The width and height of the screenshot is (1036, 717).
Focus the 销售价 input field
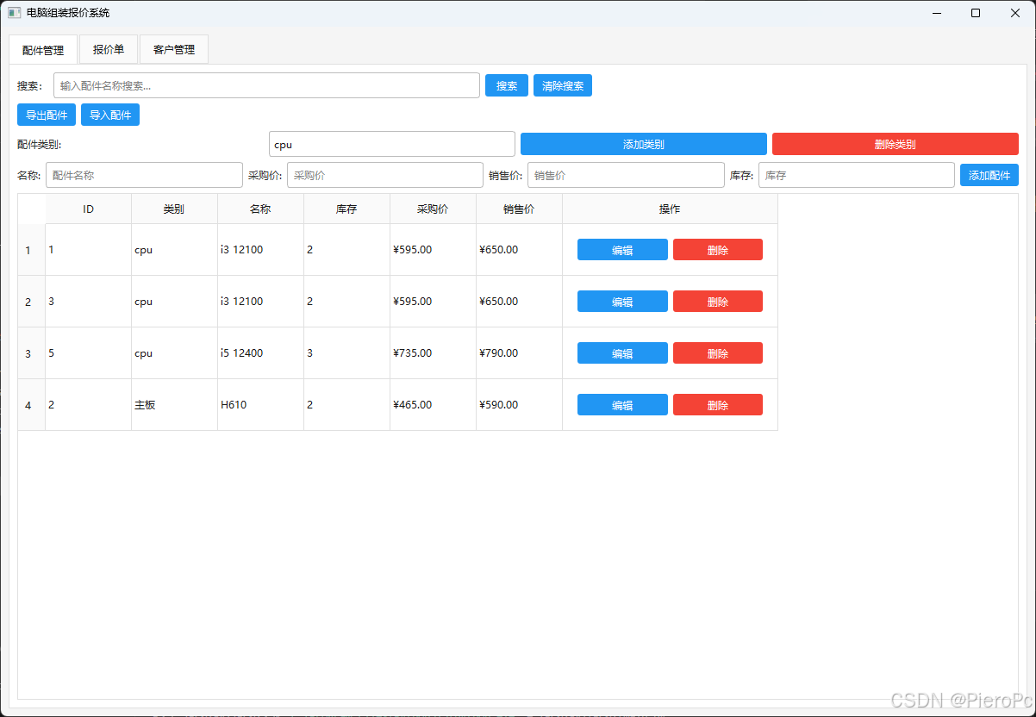pos(626,175)
